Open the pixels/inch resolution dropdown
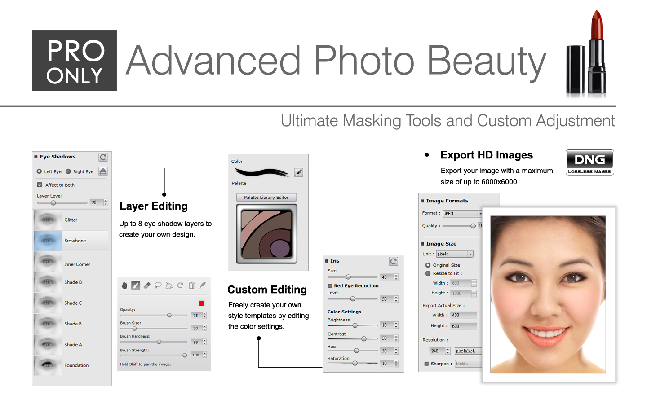This screenshot has height=404, width=647. click(x=468, y=351)
